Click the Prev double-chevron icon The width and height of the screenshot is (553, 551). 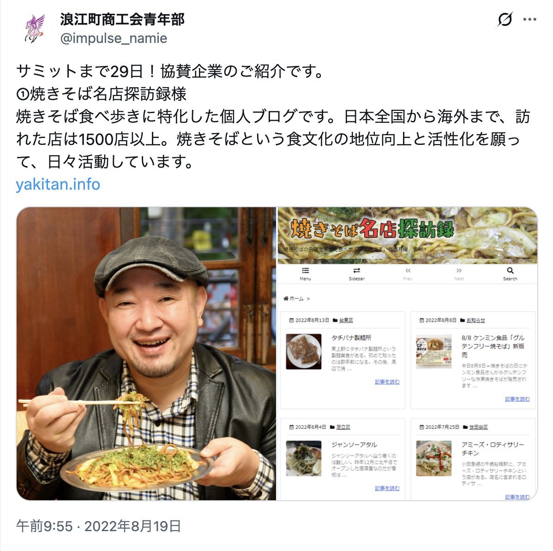tap(408, 270)
